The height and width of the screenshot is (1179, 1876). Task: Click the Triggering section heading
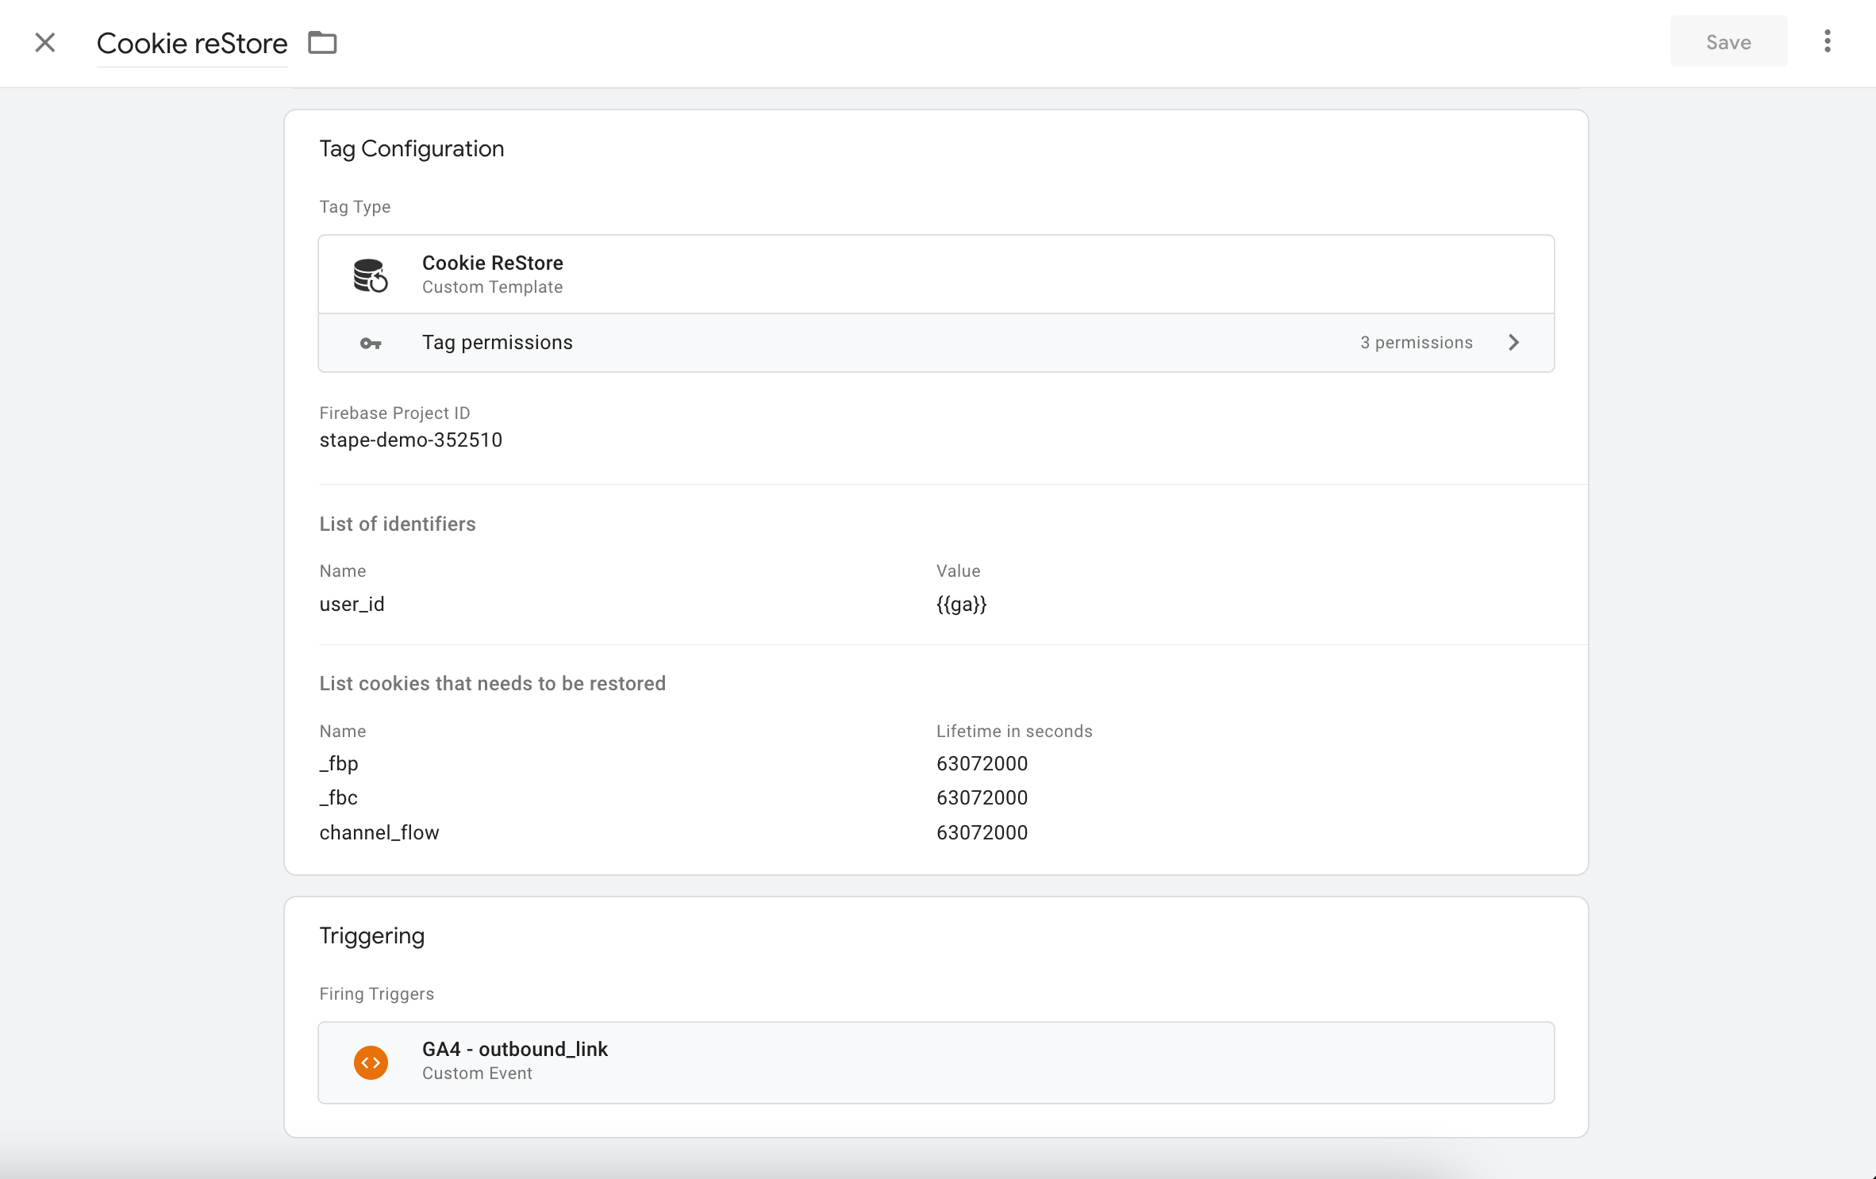(371, 936)
